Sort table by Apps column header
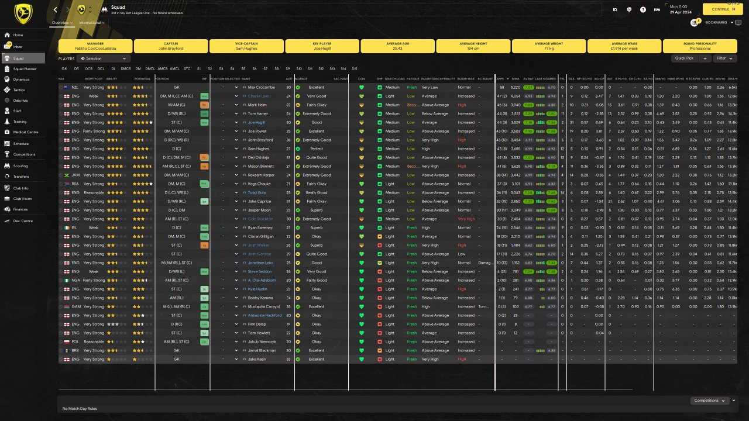Screen dimensions: 749x421 (500, 78)
